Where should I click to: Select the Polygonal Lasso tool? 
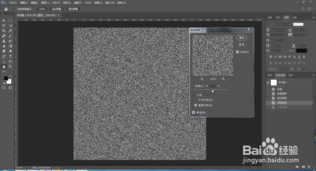click(x=3, y=26)
